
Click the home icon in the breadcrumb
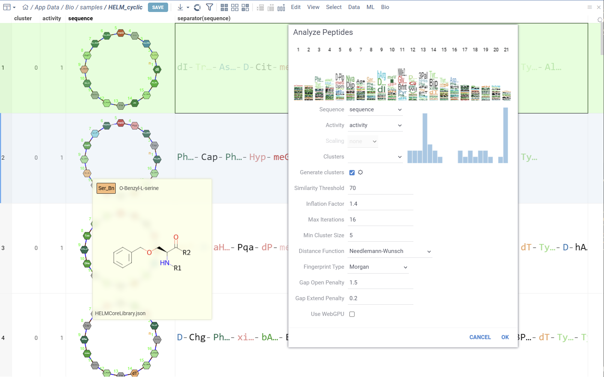[25, 7]
